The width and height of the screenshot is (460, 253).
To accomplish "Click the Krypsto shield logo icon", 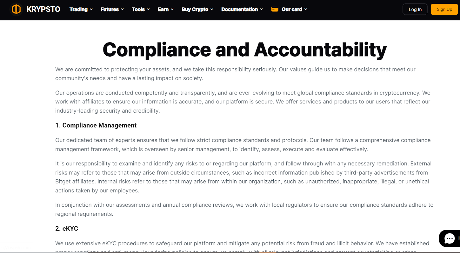I will coord(16,9).
